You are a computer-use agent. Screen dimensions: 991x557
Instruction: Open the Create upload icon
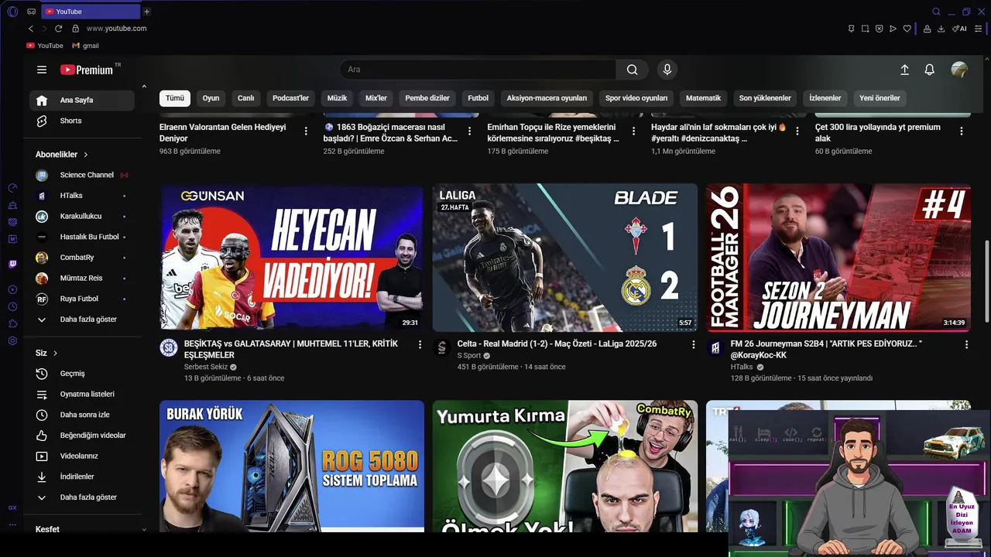coord(904,70)
